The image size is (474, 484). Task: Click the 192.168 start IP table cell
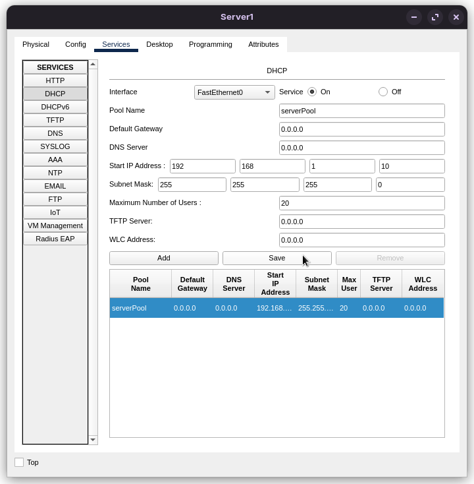coord(275,308)
